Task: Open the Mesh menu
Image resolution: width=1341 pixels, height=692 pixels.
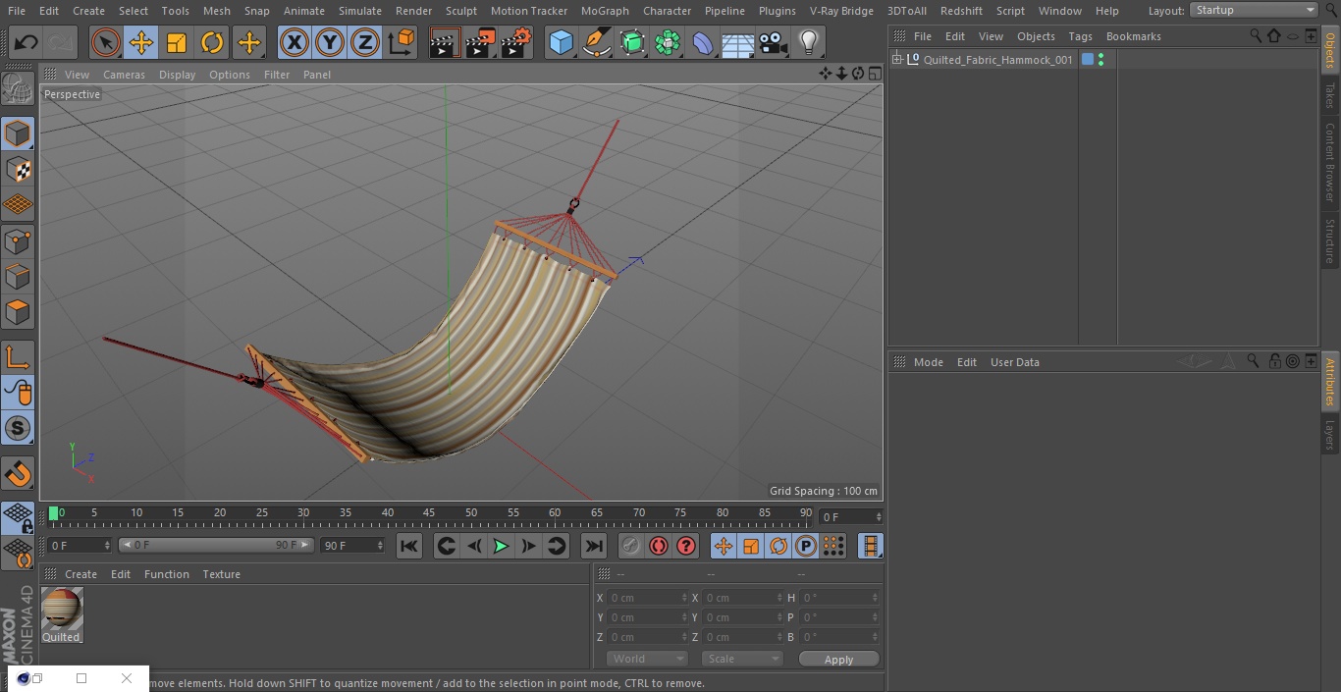Action: [216, 11]
